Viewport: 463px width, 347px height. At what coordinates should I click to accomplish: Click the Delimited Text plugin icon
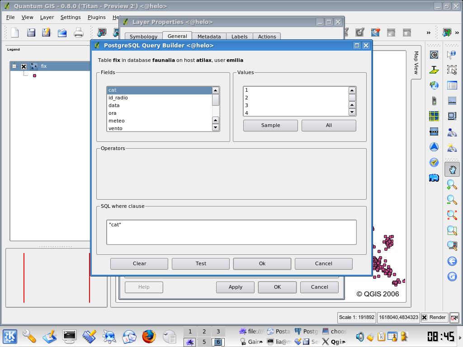434,70
